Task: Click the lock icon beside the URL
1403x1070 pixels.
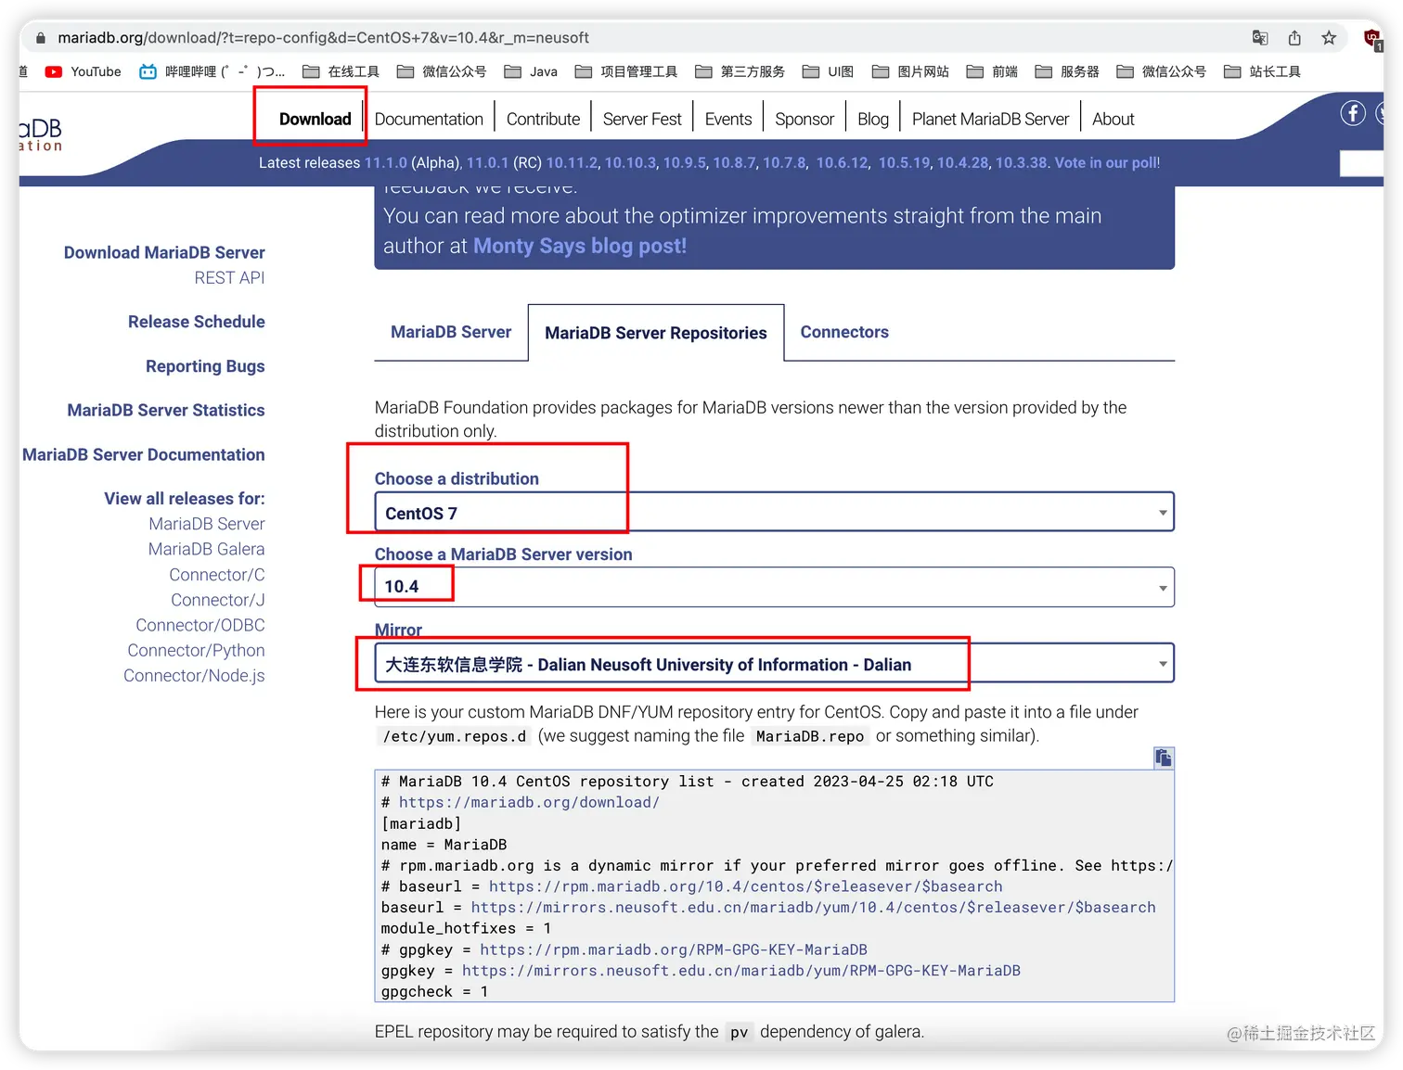Action: (40, 38)
